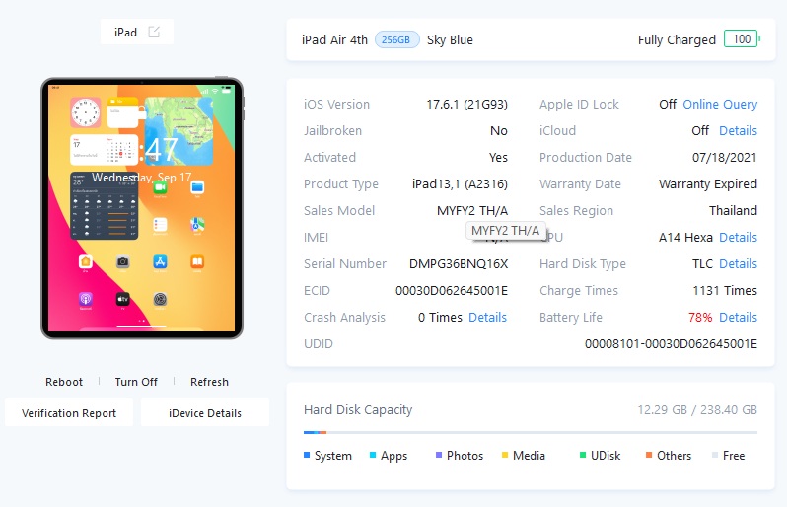787x507 pixels.
Task: Open iDevice Details
Action: pos(205,413)
